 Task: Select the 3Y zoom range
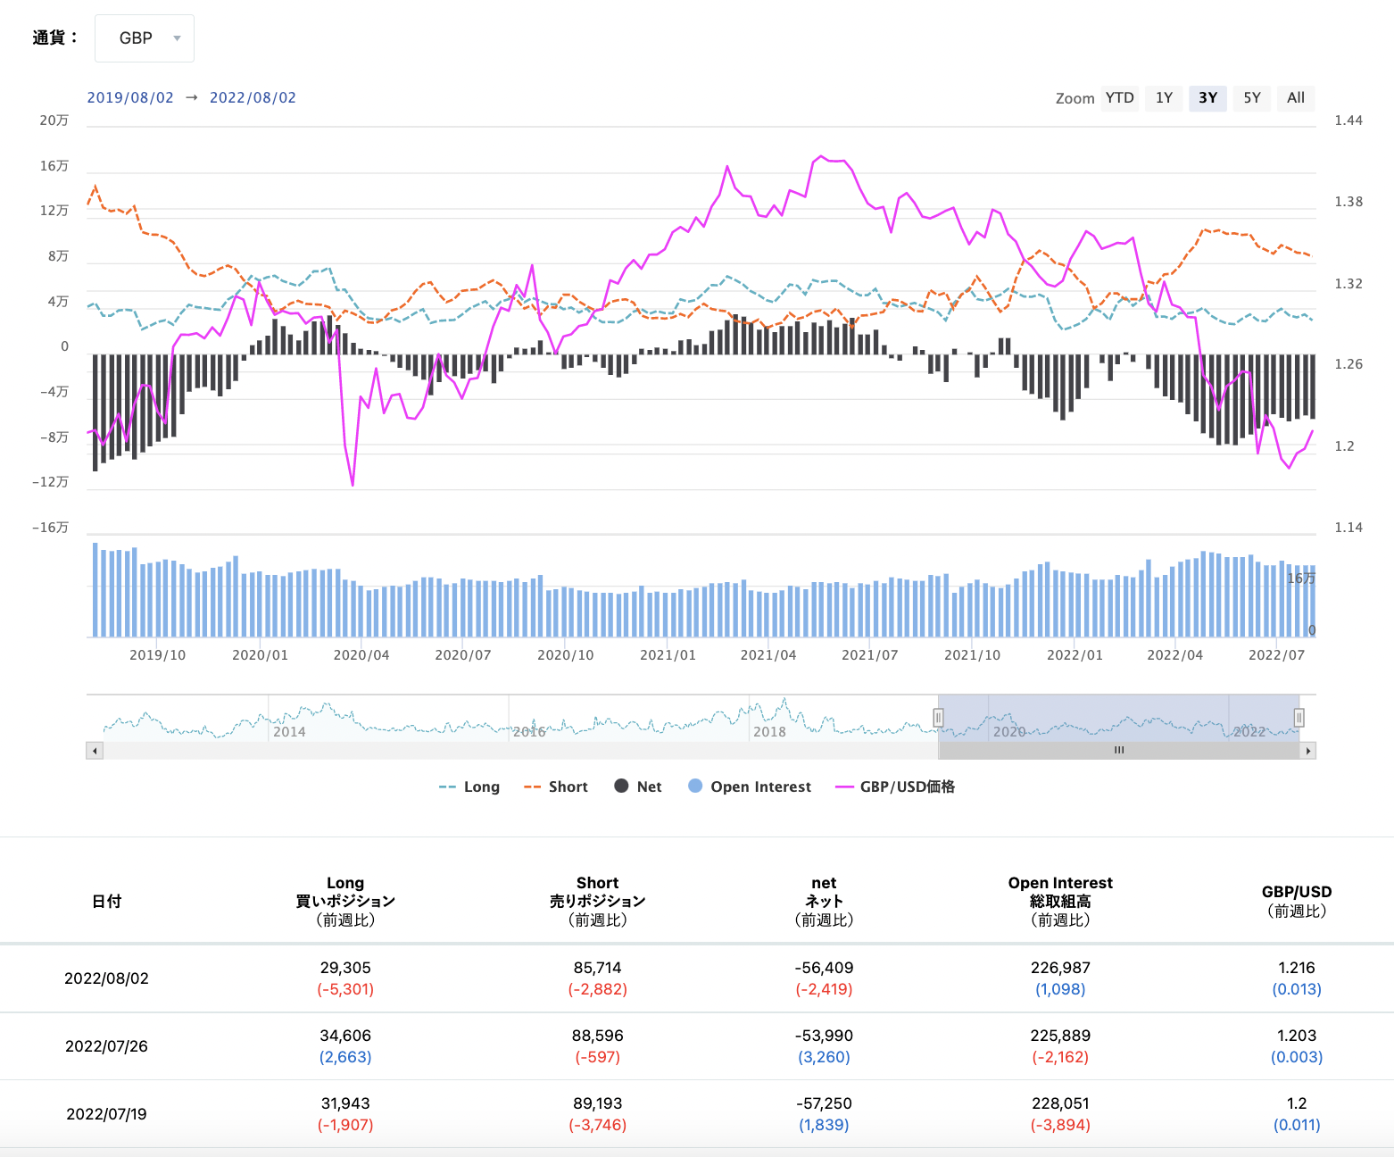point(1208,98)
